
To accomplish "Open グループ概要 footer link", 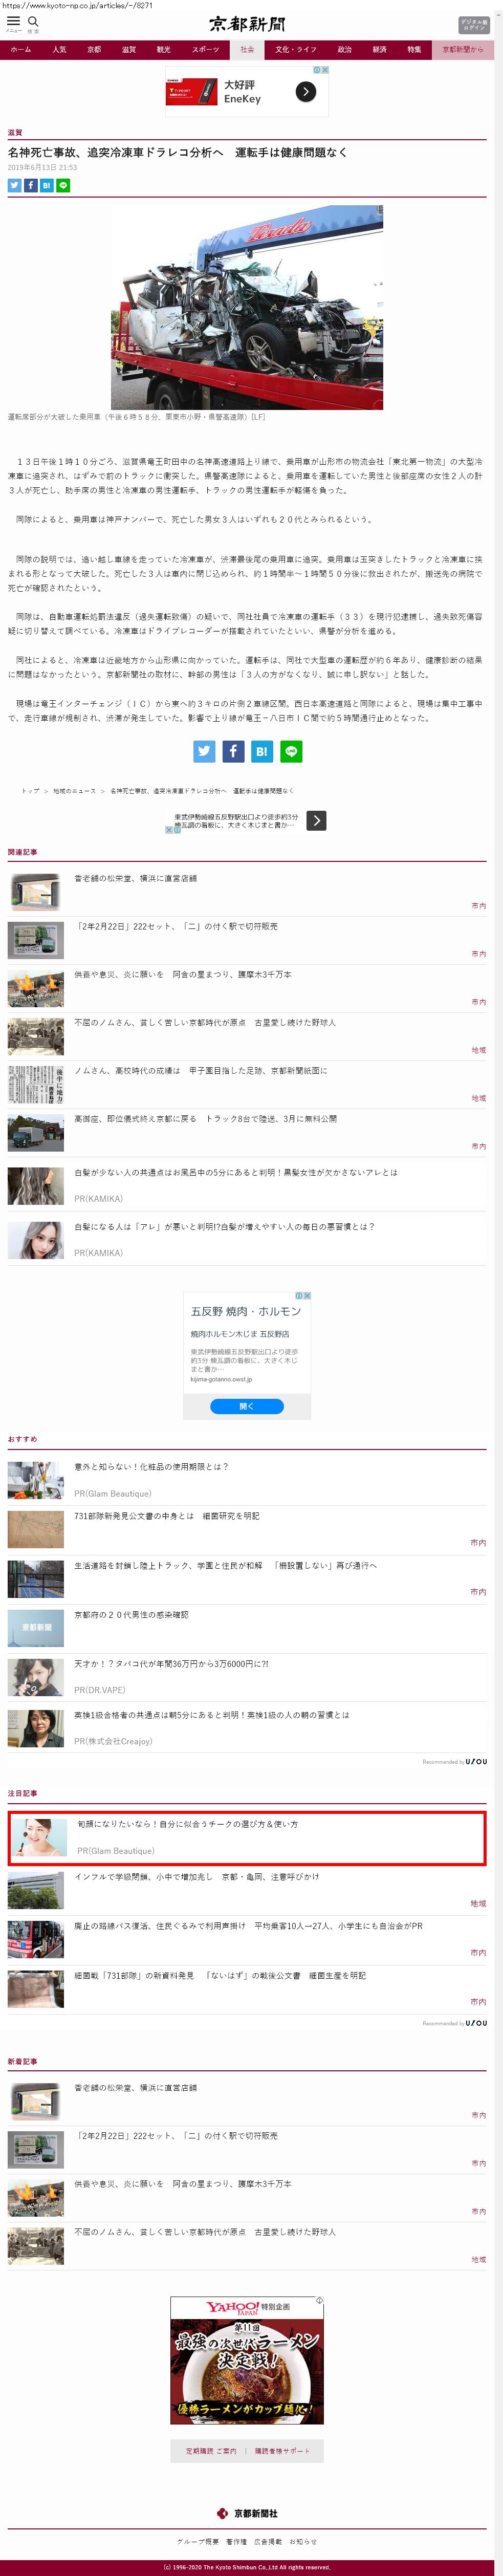I will point(197,2540).
